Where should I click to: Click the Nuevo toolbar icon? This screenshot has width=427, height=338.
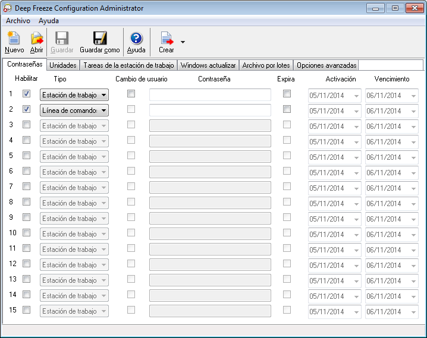click(x=14, y=39)
